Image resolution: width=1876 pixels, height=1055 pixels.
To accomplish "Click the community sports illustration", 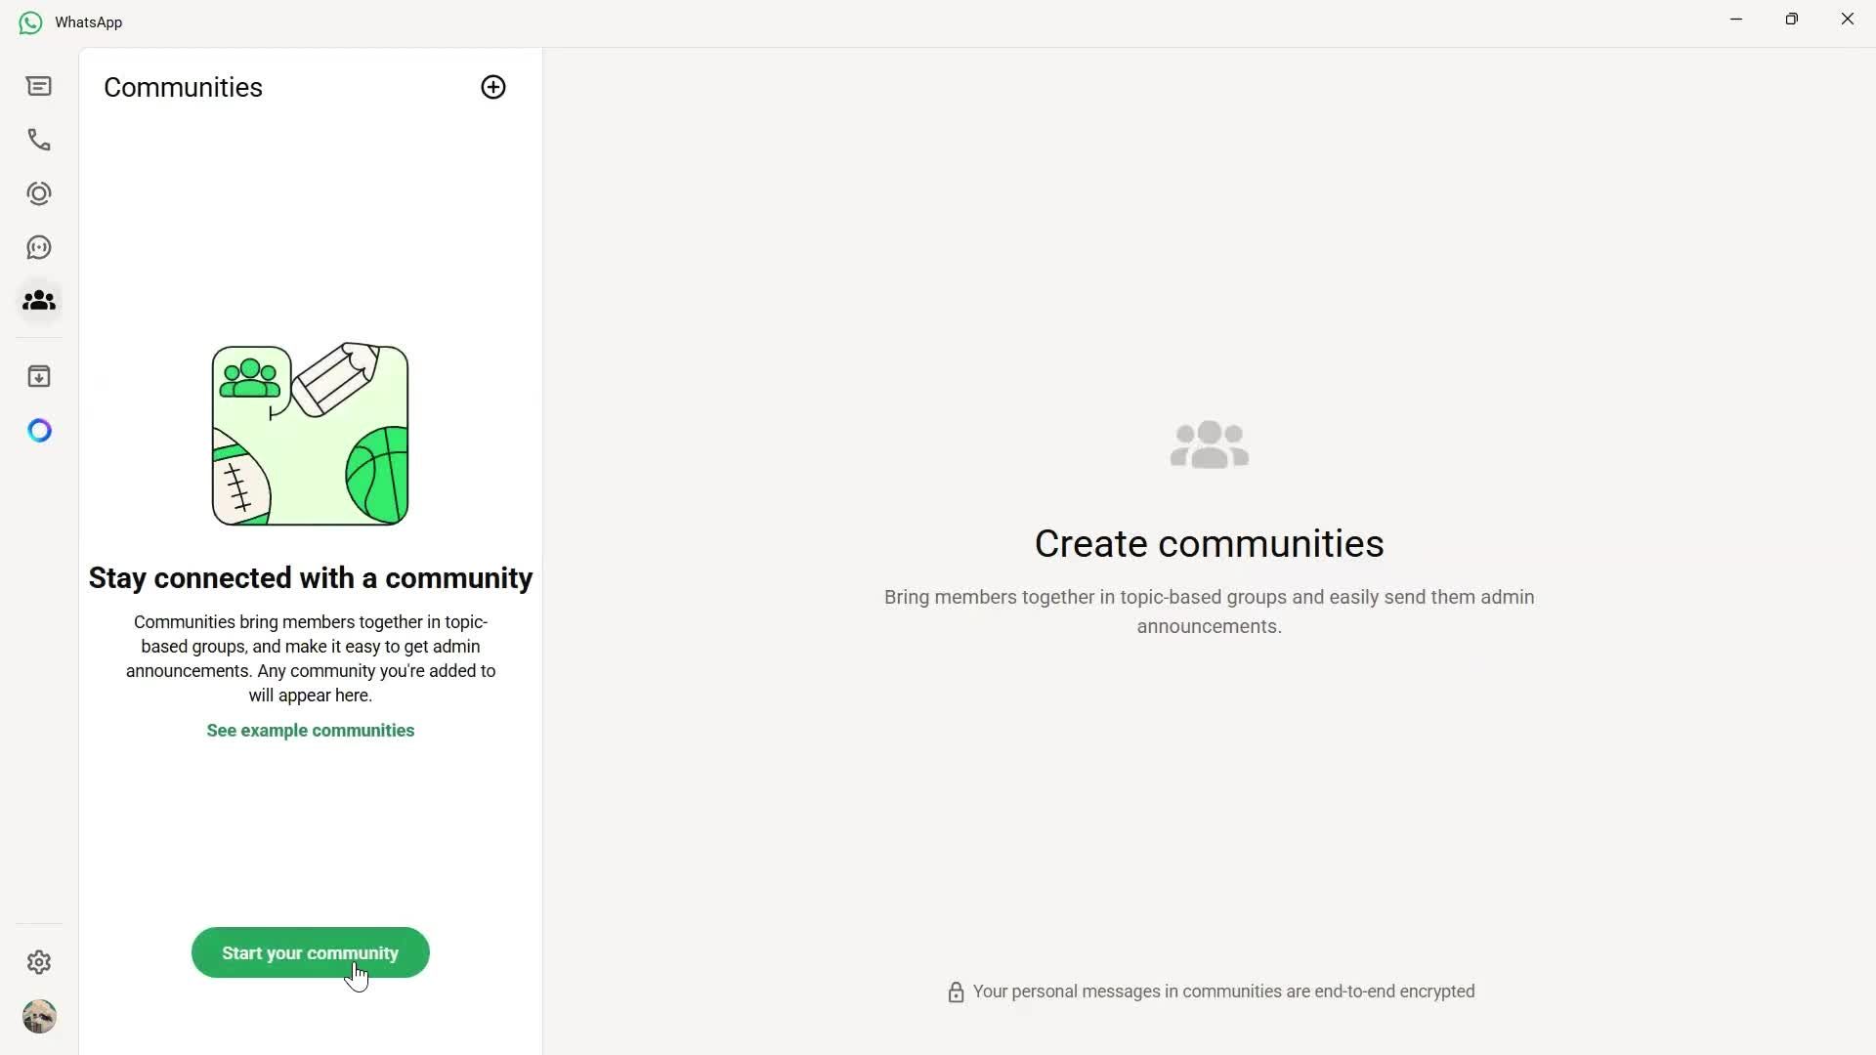I will point(310,435).
